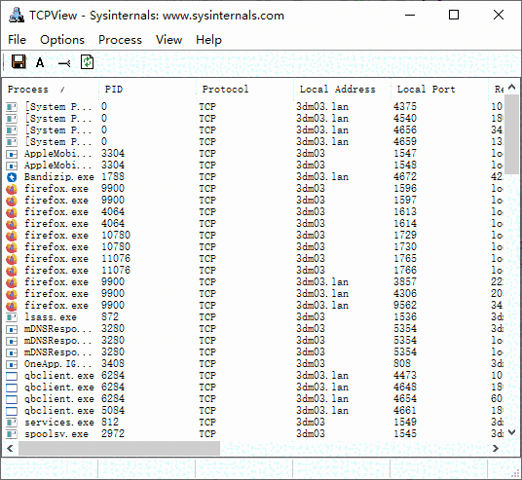Open the Help menu
This screenshot has height=480, width=522.
[x=208, y=40]
